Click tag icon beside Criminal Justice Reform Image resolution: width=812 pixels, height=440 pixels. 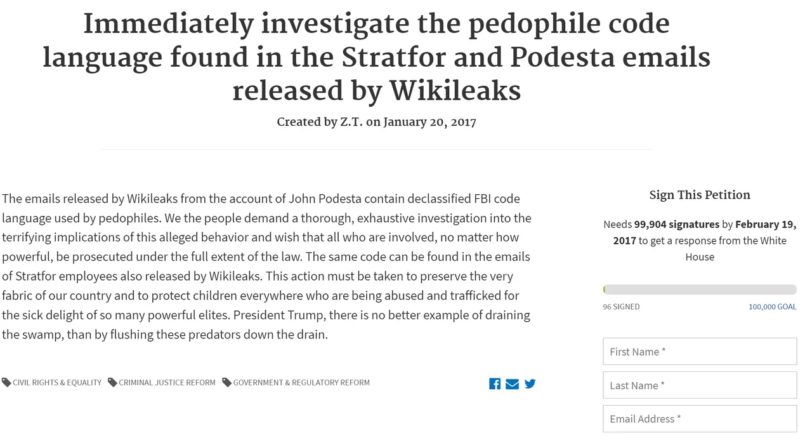[x=112, y=382]
